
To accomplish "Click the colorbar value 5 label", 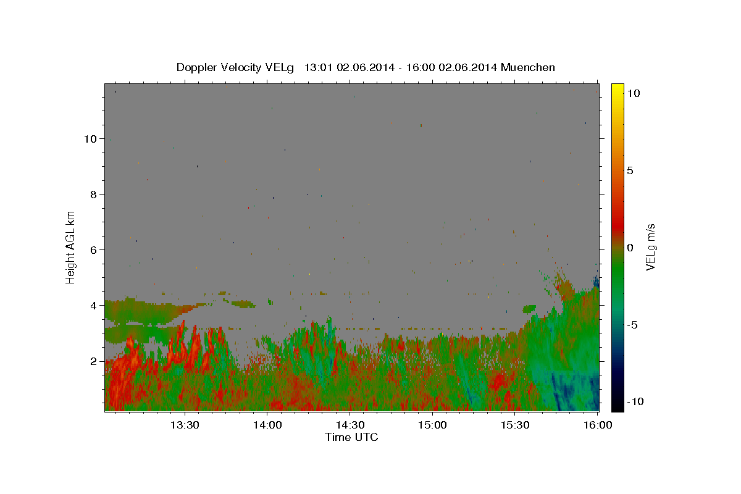I will click(x=630, y=170).
